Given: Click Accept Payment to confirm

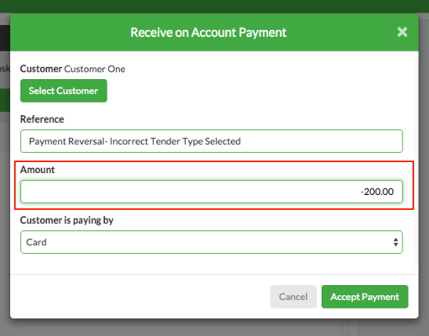Looking at the screenshot, I should pyautogui.click(x=365, y=297).
